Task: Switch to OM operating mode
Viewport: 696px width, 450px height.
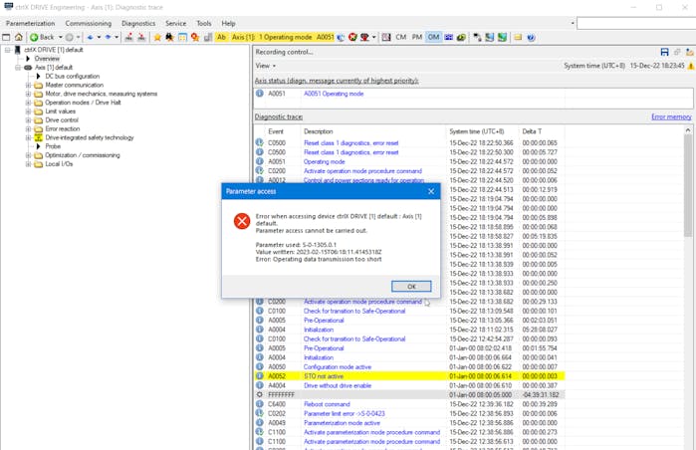Action: pyautogui.click(x=433, y=37)
